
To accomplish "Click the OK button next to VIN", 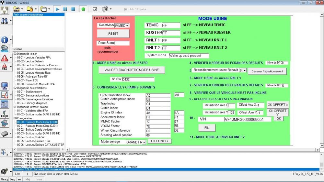I will pyautogui.click(x=279, y=119).
